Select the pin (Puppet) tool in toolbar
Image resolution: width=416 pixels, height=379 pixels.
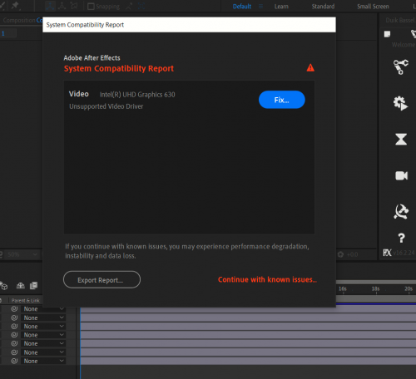[16, 6]
